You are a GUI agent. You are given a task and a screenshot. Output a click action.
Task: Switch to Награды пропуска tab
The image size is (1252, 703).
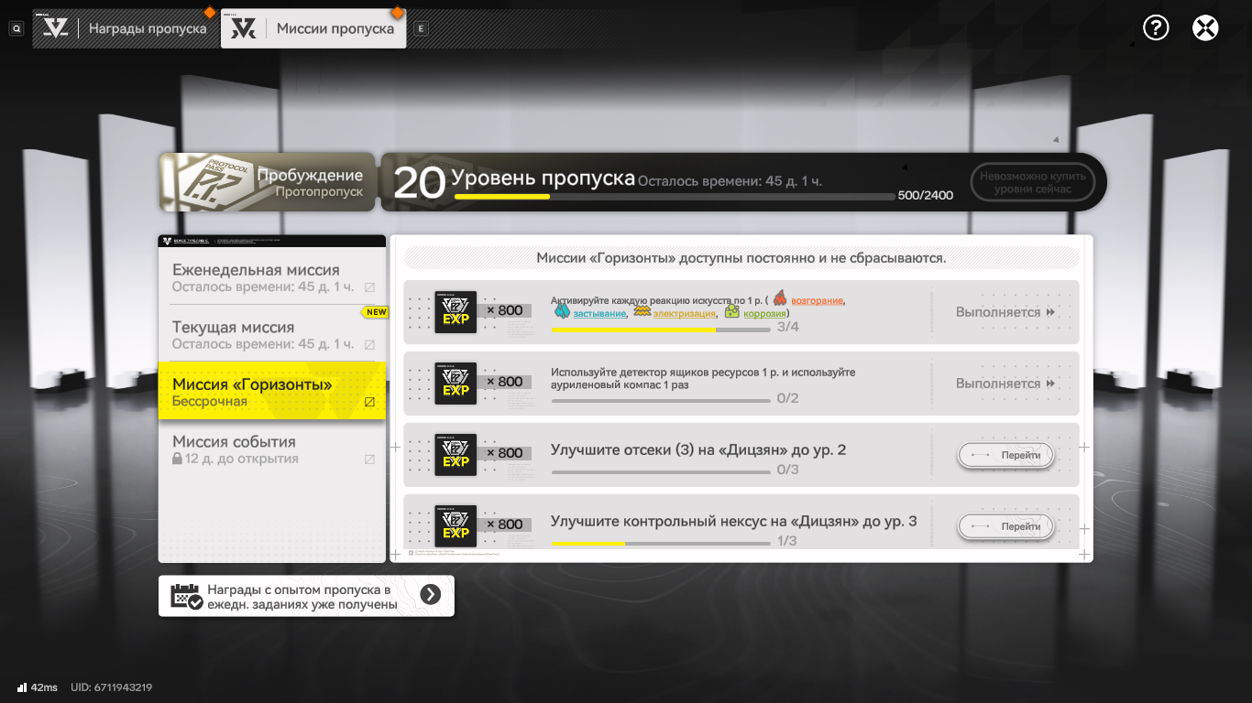[126, 29]
